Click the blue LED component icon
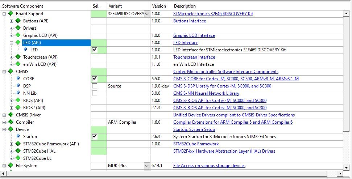352x179 pixels. click(x=25, y=49)
